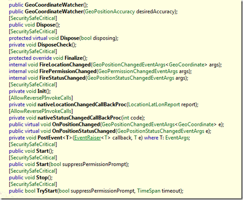Open the GeoPositionAccuracy type reference
This screenshot has width=243, height=200.
click(110, 12)
